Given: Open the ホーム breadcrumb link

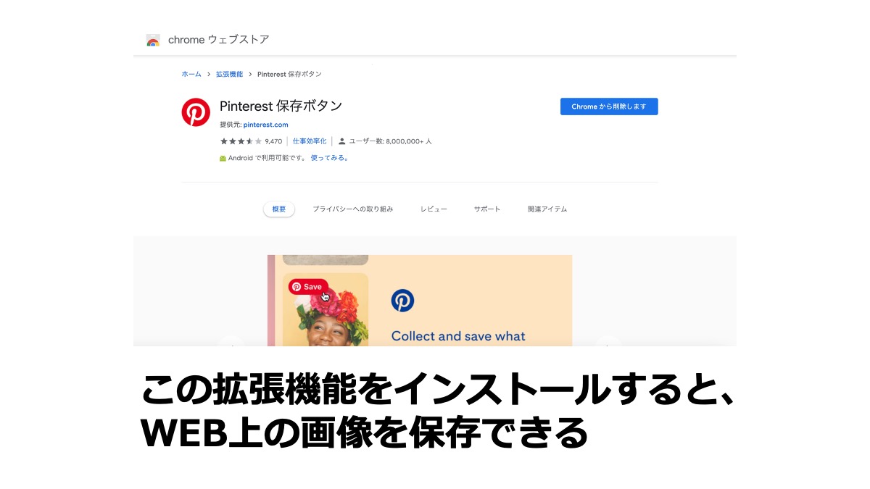Looking at the screenshot, I should (191, 74).
